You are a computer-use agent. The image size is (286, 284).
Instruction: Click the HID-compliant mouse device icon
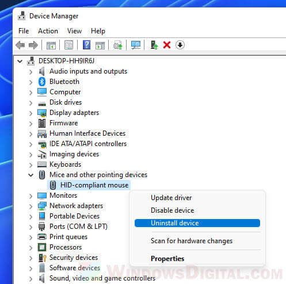coord(53,185)
